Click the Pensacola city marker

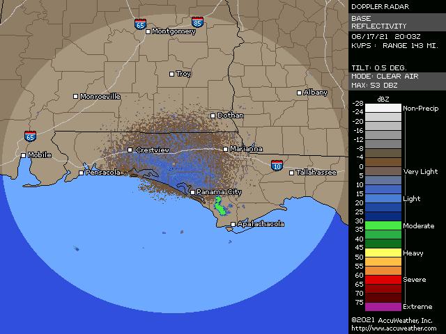pyautogui.click(x=82, y=173)
